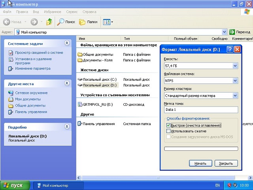253x190 pixels.
Task: Open the Справка menu
Action: pos(89,12)
